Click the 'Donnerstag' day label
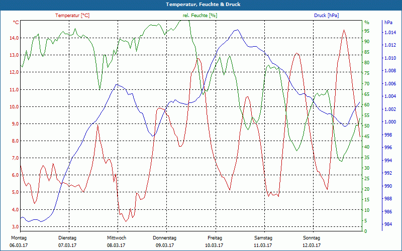Viewport: 402px width, 251px height. tap(165, 237)
